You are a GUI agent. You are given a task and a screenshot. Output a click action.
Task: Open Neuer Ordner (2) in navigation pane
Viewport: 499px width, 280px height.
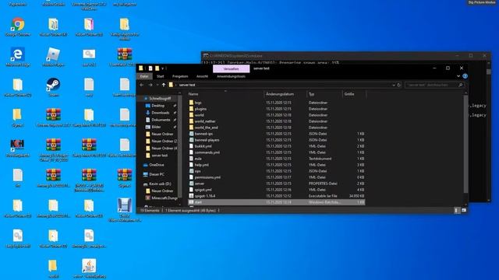coord(165,141)
